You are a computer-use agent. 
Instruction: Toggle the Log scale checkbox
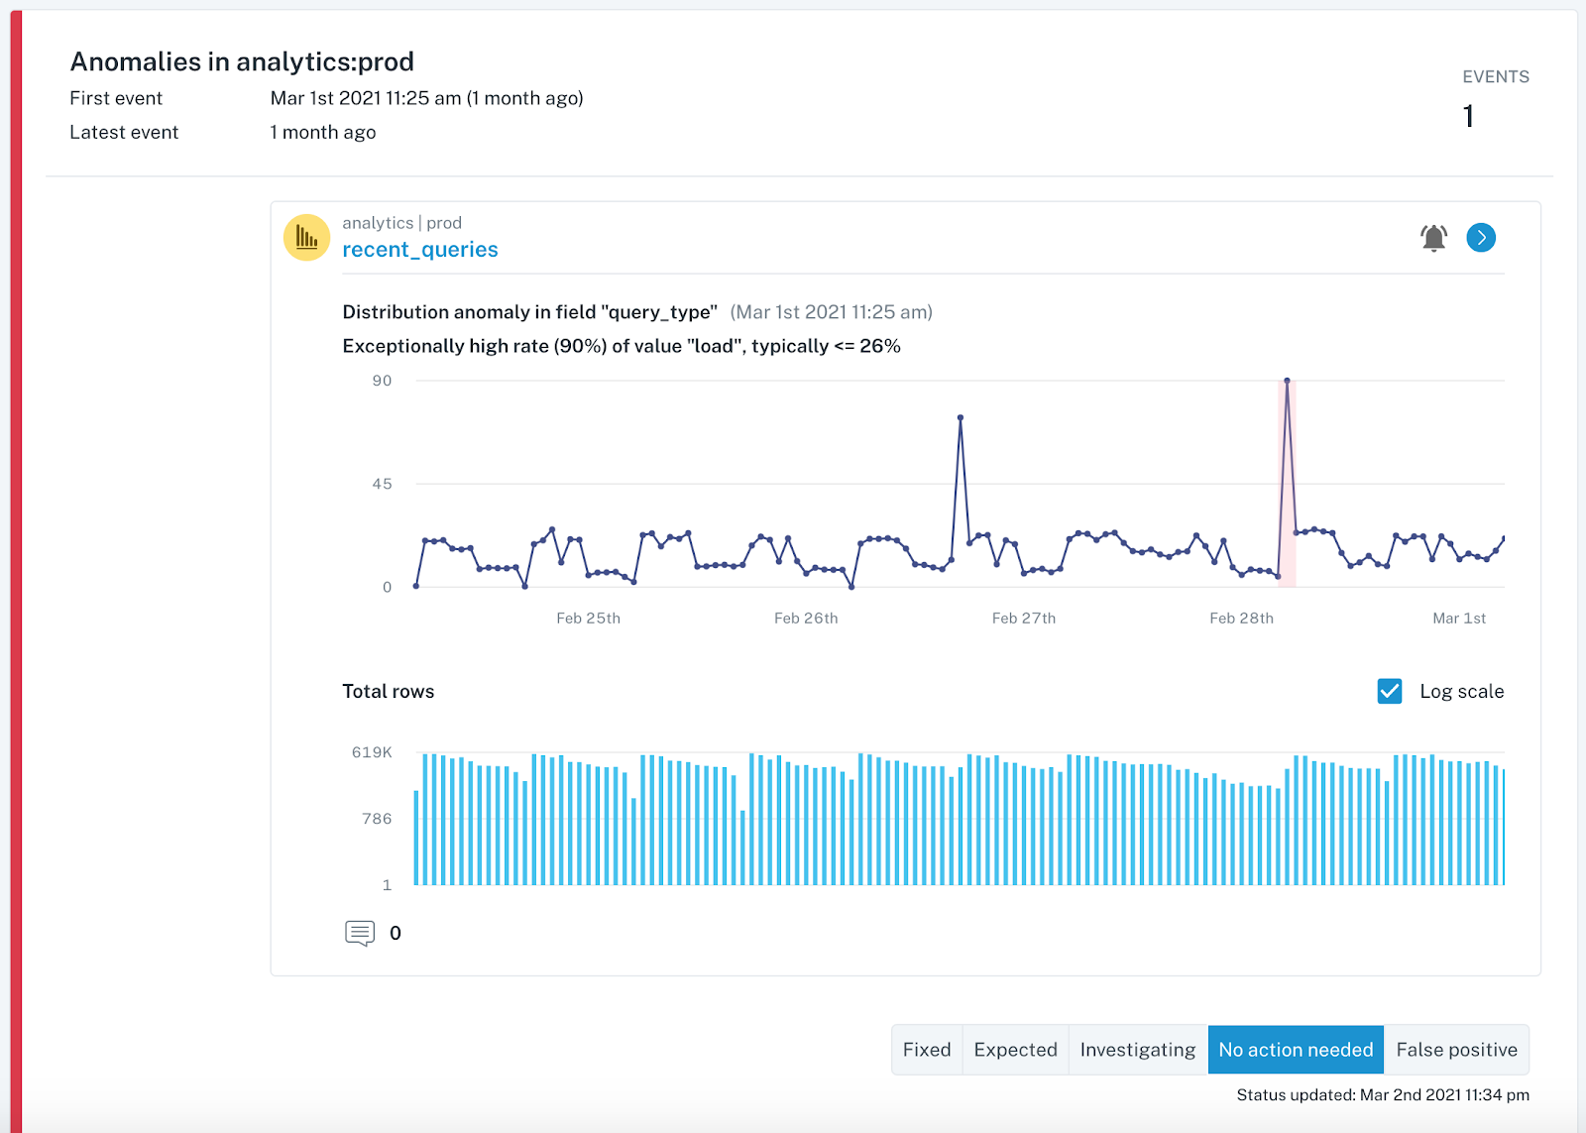point(1390,691)
